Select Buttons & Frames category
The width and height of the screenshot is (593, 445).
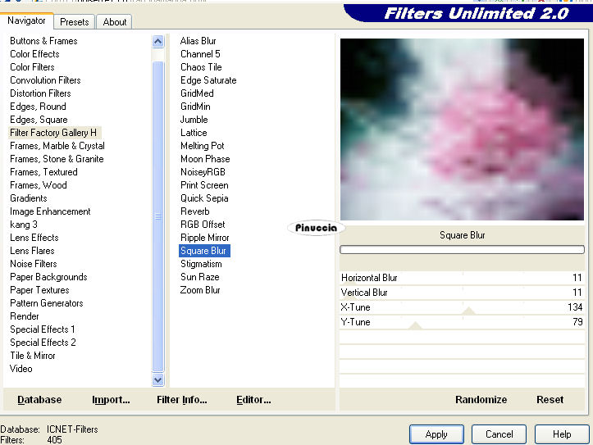43,41
